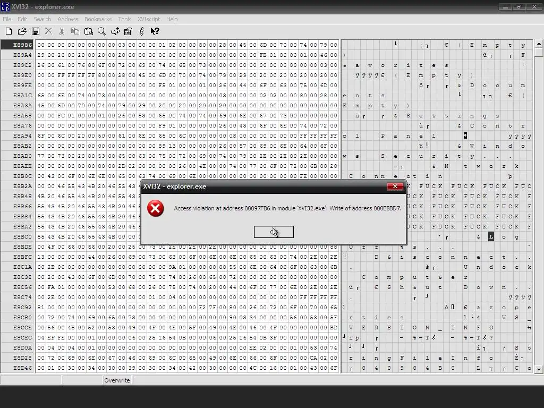Select address row E8CCE
This screenshot has width=544, height=408.
18,327
